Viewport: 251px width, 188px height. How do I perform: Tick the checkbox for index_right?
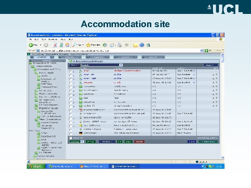tap(70, 79)
